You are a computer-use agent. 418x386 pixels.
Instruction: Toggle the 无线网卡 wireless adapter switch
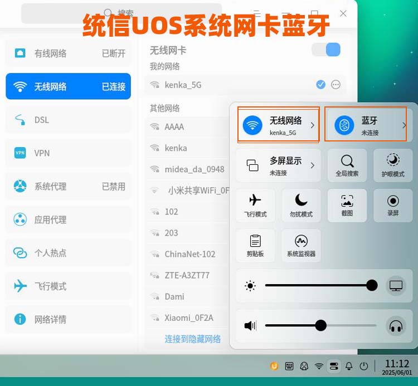click(x=326, y=50)
